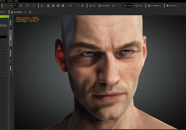Screen dimensions: 186x130
Task: Click icon on green panel header
Action: point(6,17)
